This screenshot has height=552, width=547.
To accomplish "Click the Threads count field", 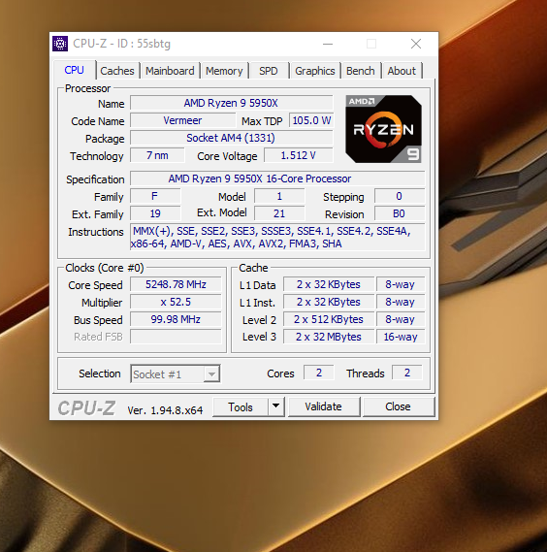I will (407, 373).
